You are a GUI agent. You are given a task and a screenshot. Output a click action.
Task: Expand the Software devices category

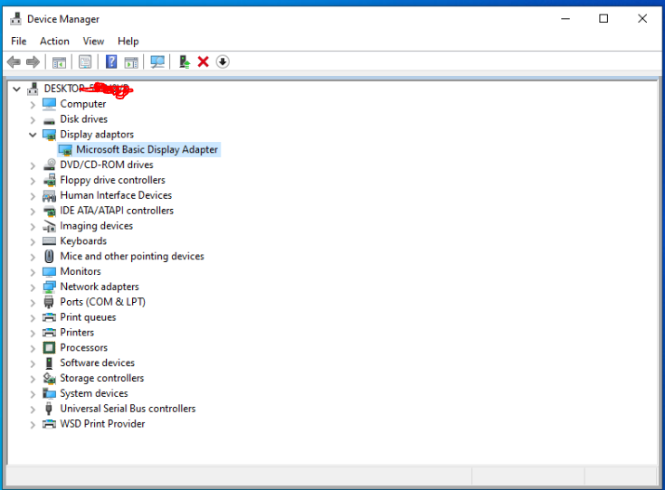[x=33, y=363]
